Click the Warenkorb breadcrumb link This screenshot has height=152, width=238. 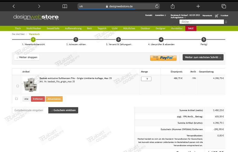tap(34, 34)
